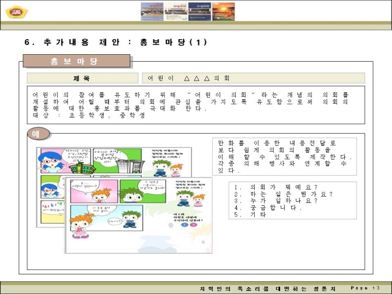392x294 pixels.
Task: Click the '어린이 △△△의회' title field
Action: [x=253, y=78]
